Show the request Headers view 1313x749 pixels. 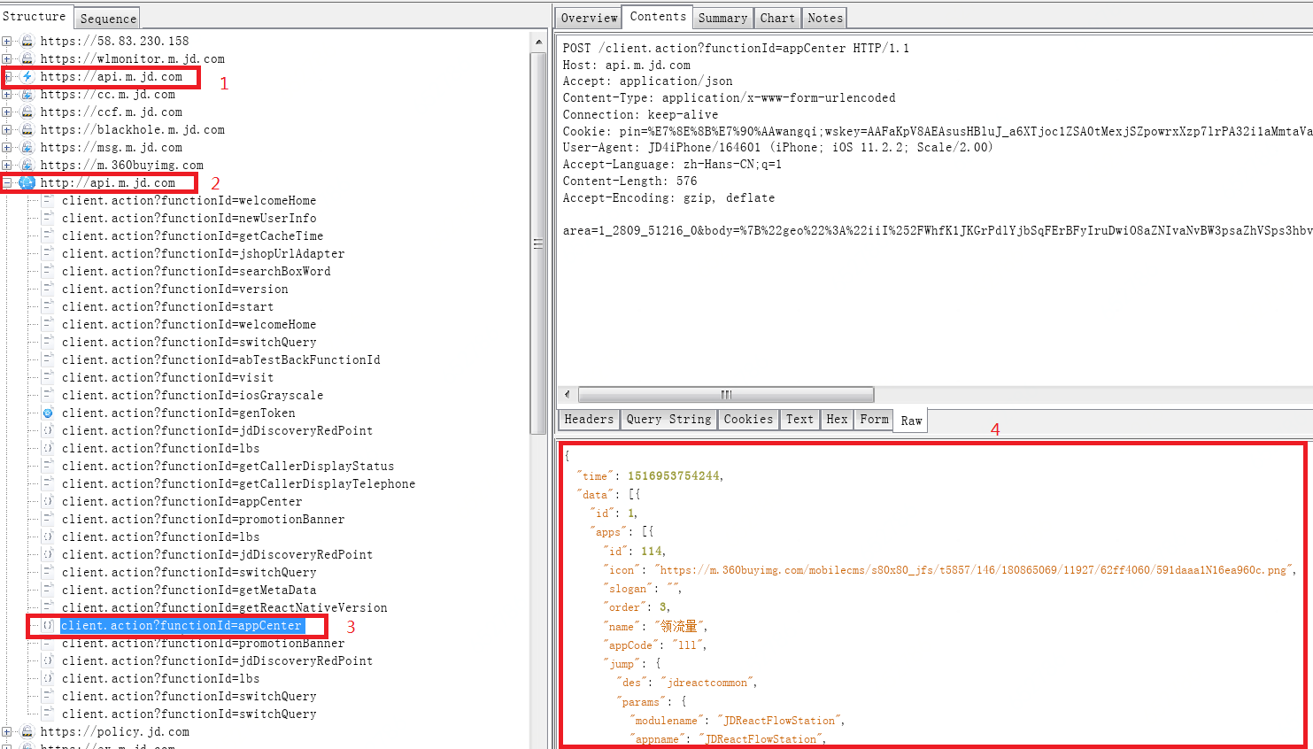[589, 420]
